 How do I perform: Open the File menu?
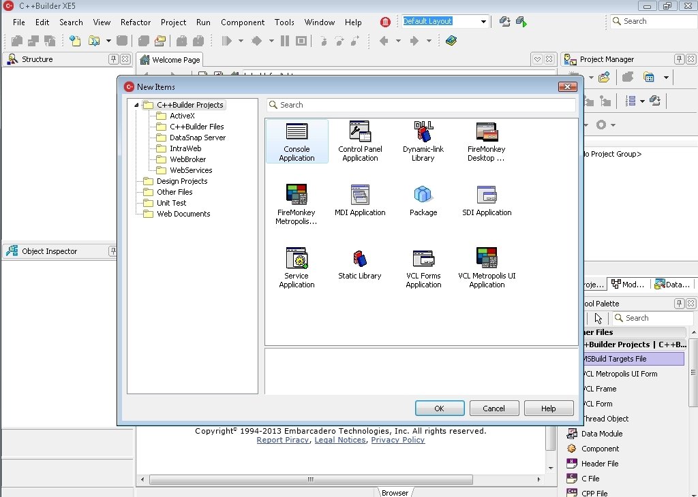point(18,22)
